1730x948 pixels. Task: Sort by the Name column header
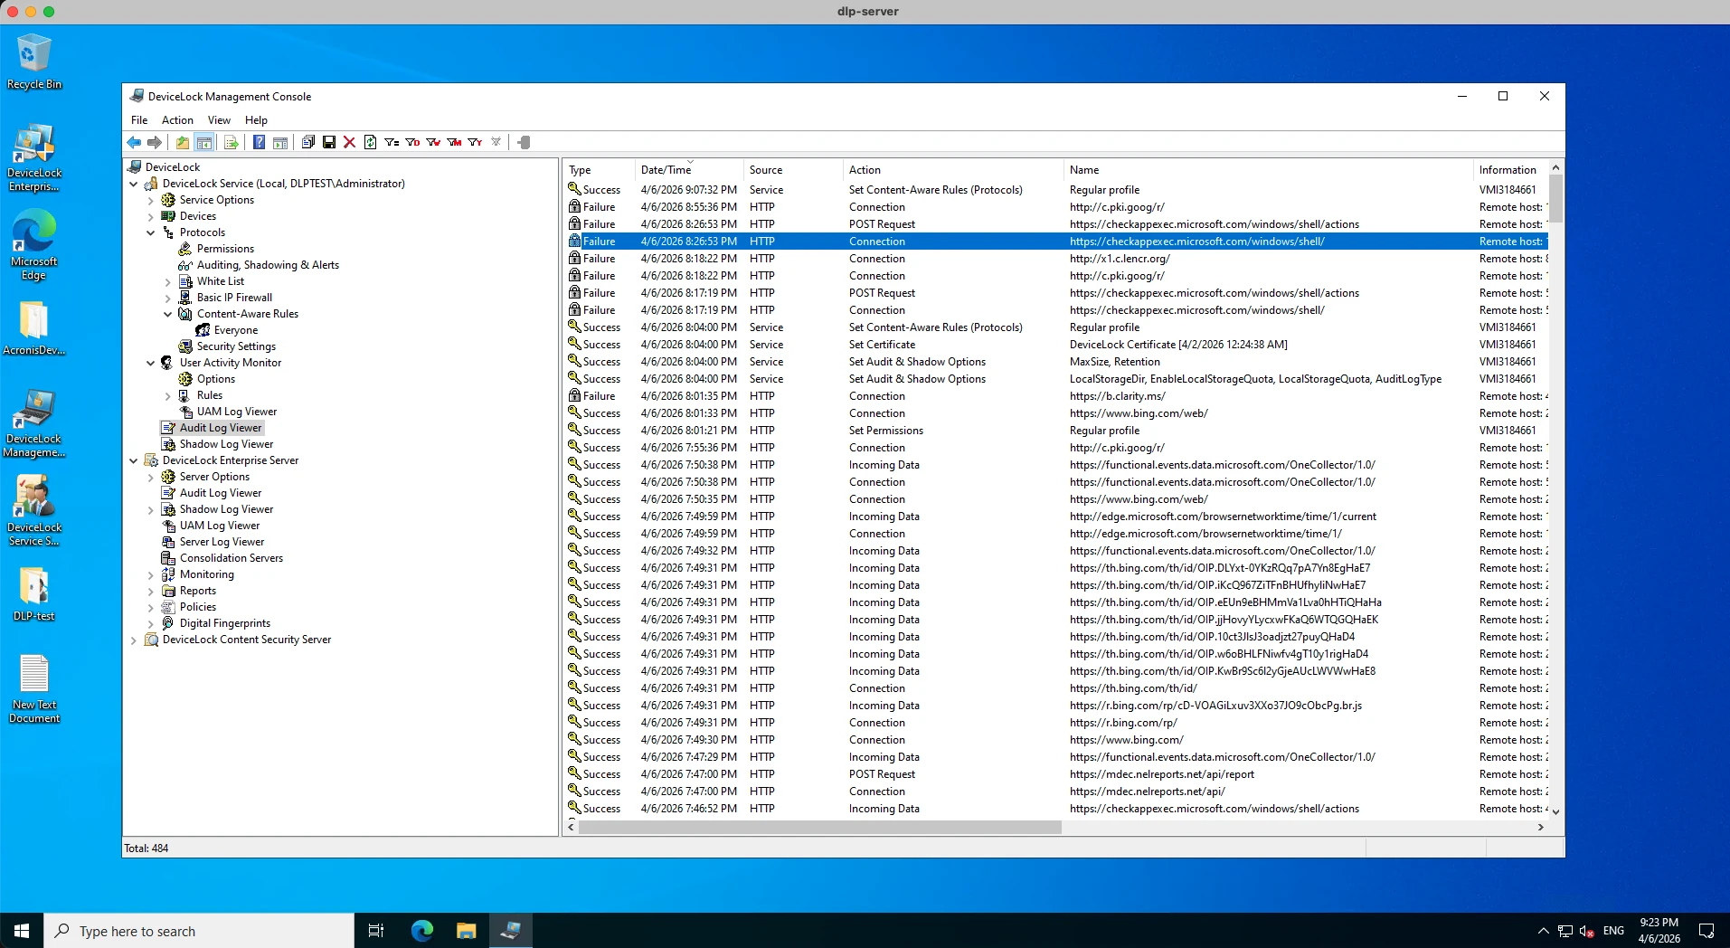pos(1269,170)
